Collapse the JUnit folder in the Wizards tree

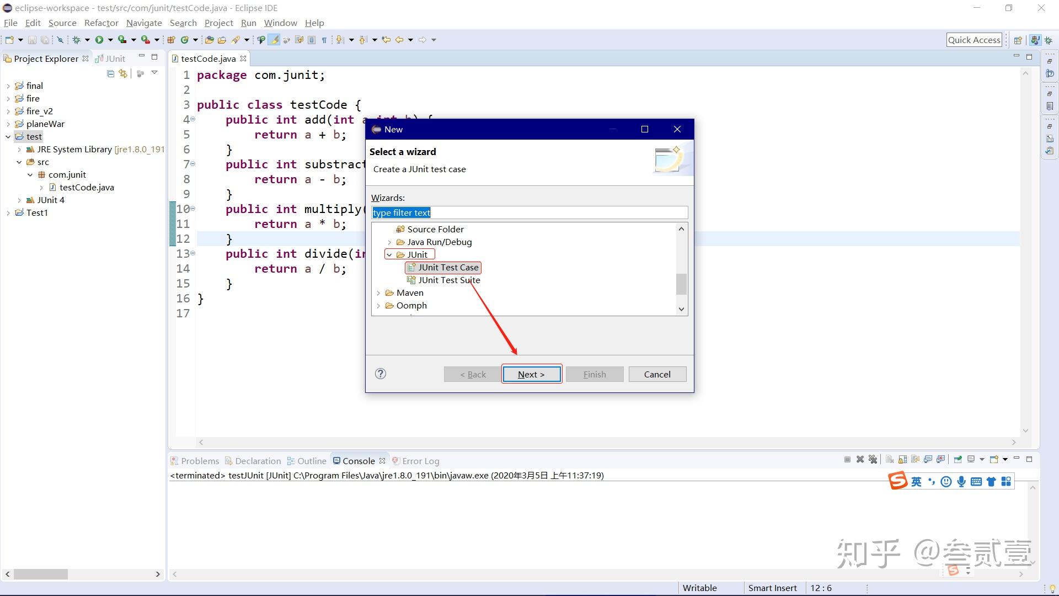[389, 255]
